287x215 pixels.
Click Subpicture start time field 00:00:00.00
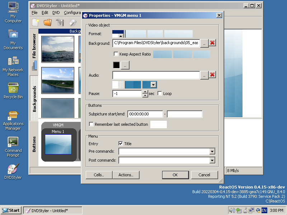(145, 114)
